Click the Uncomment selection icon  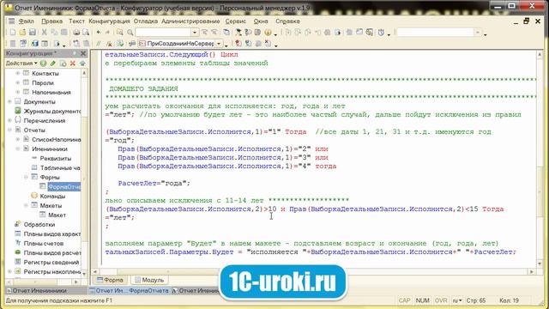109,44
